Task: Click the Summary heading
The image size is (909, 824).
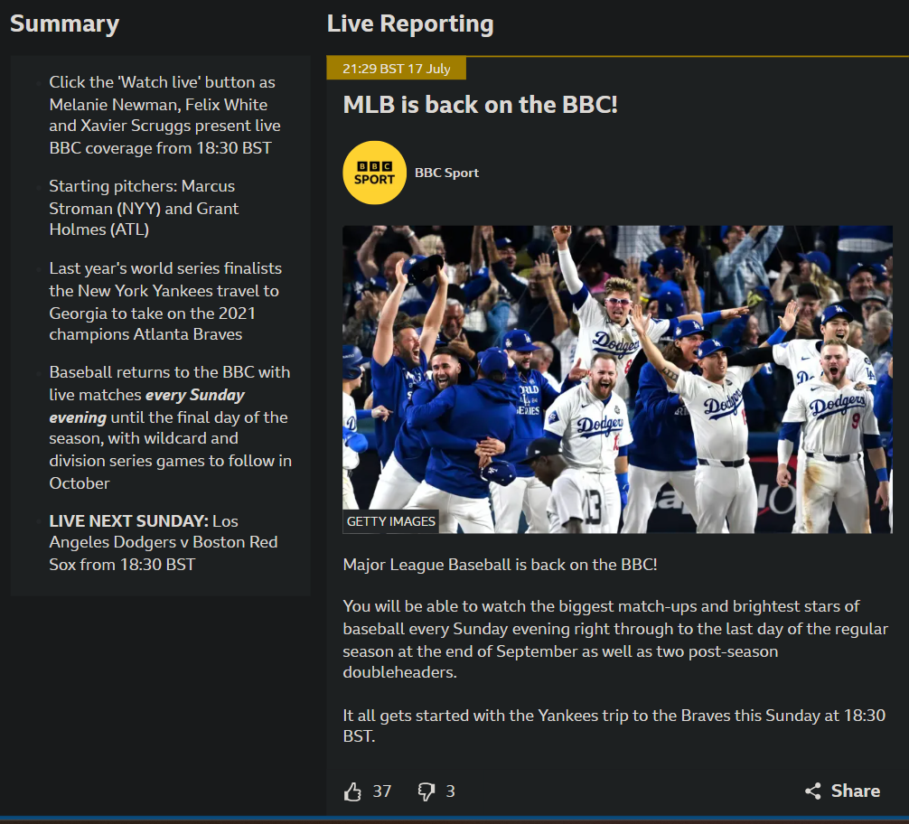Action: point(64,23)
